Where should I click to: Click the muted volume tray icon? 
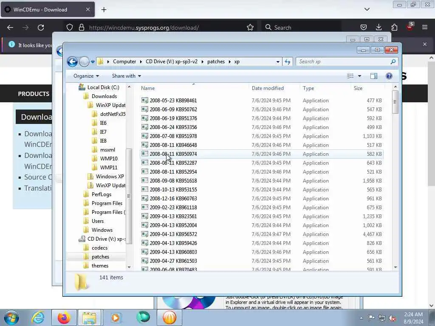coord(392,318)
